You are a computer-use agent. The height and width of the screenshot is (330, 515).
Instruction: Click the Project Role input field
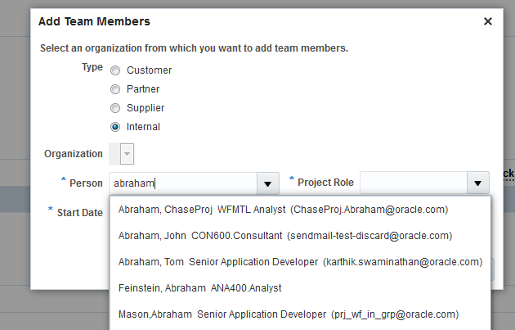click(411, 183)
